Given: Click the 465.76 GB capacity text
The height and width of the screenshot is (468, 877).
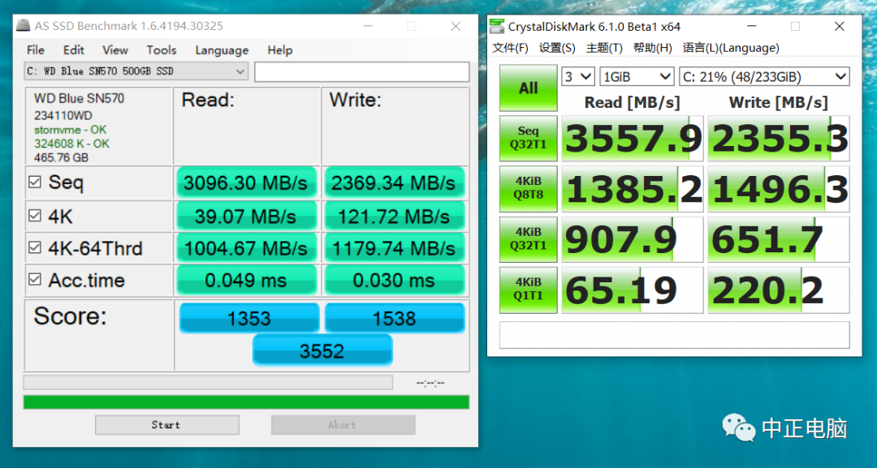Looking at the screenshot, I should point(61,157).
